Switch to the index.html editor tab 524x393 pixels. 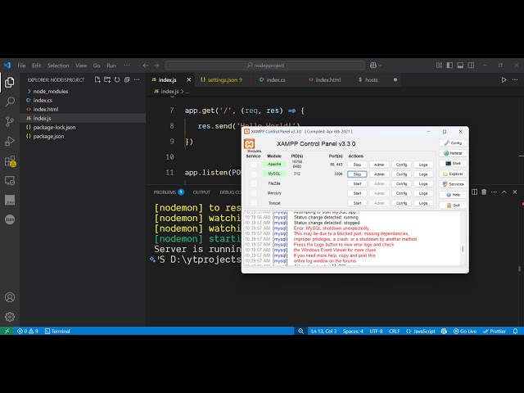click(x=327, y=80)
